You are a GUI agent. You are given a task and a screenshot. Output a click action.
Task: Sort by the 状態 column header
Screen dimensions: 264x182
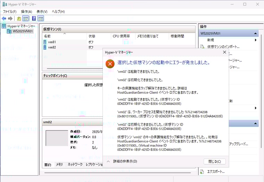99,36
